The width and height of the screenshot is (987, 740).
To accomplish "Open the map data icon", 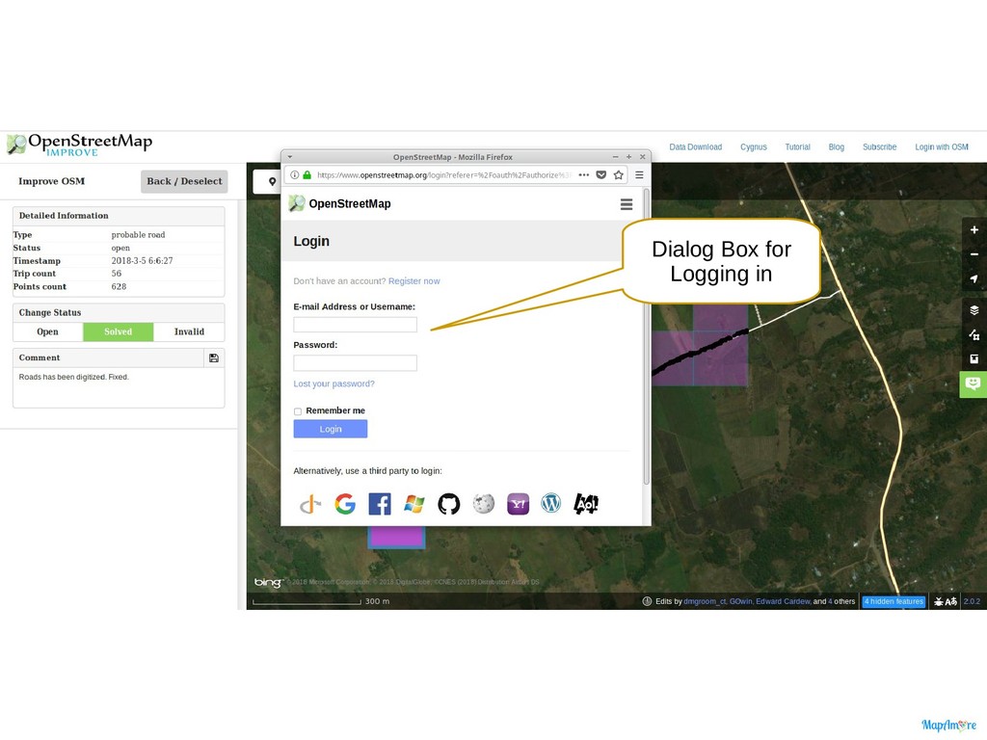I will [x=974, y=334].
